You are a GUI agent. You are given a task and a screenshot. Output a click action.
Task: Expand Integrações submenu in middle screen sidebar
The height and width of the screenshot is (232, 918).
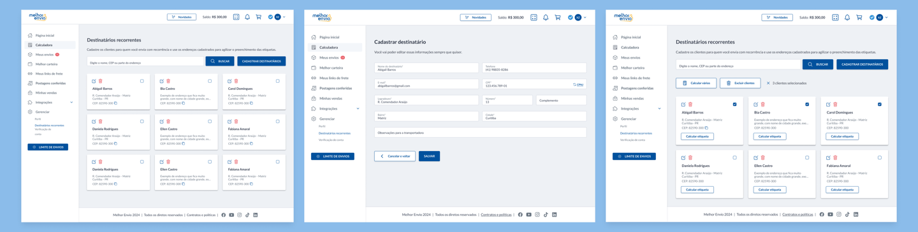(x=358, y=108)
